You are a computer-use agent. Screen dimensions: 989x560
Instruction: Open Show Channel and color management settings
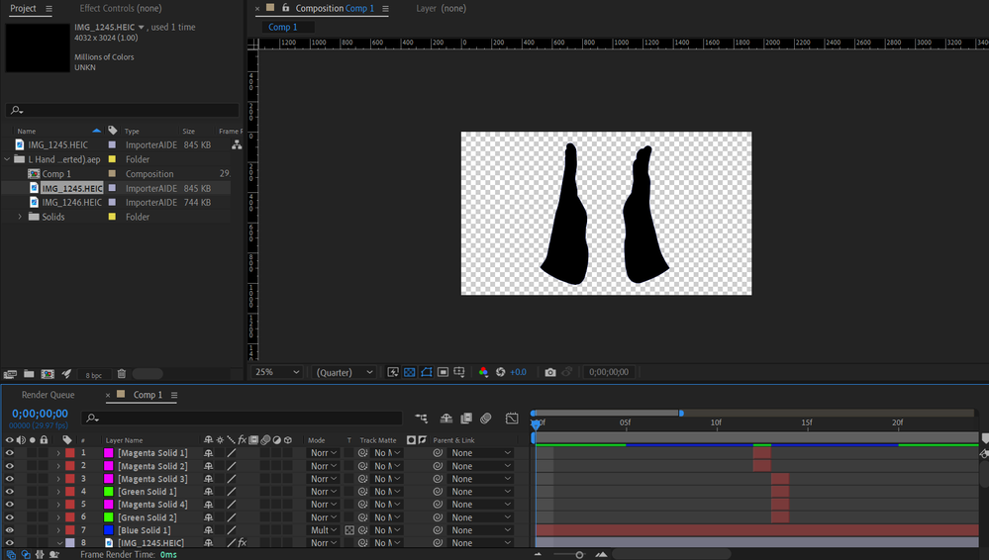[483, 372]
